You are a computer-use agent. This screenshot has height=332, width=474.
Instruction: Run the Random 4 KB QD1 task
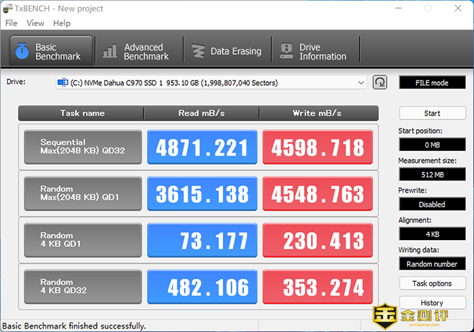tap(83, 240)
